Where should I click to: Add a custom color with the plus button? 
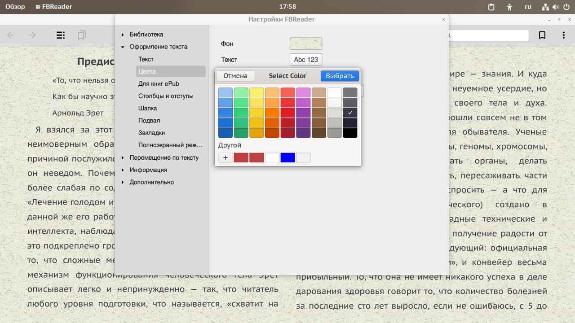tap(226, 157)
